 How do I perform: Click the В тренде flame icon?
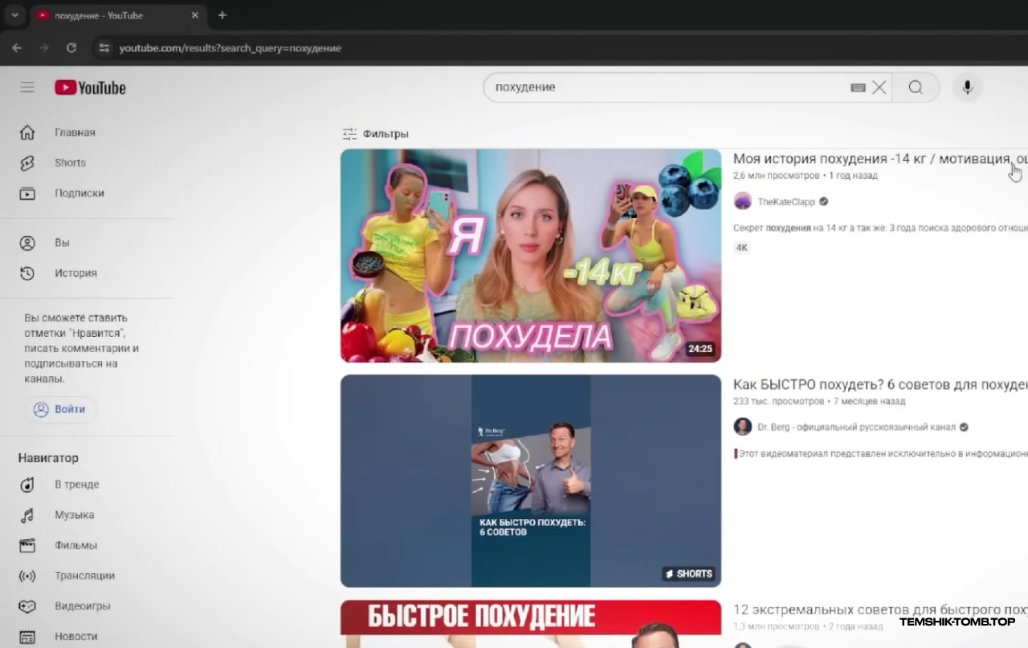pyautogui.click(x=27, y=484)
